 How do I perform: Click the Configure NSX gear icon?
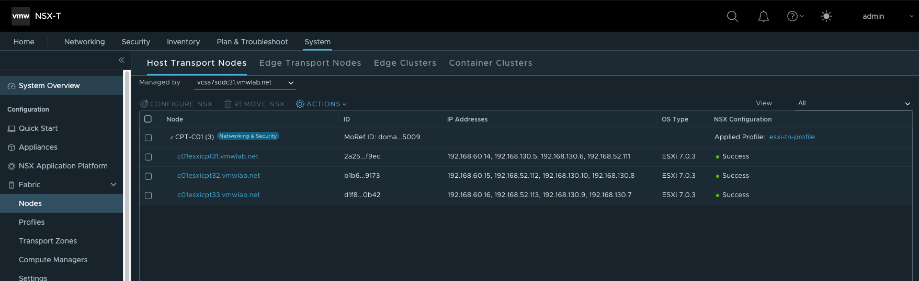(x=144, y=104)
